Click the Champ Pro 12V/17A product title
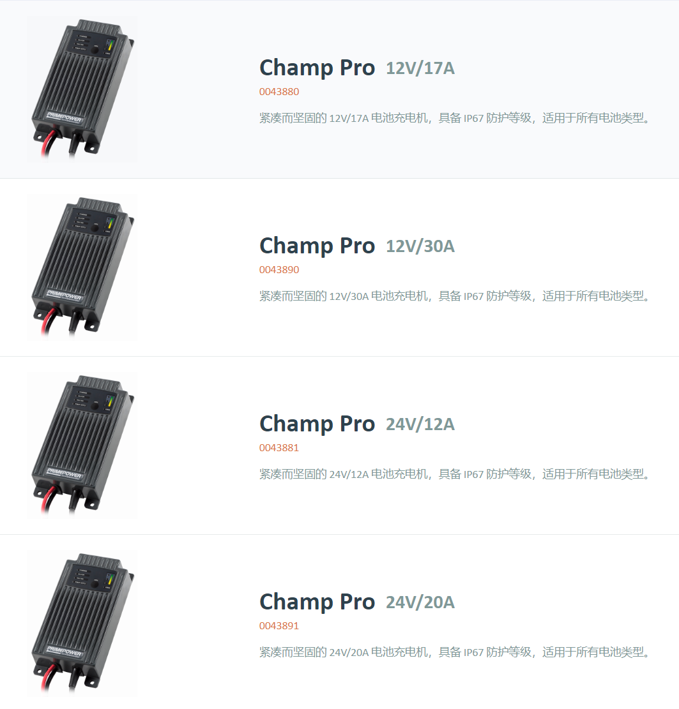 tap(356, 68)
